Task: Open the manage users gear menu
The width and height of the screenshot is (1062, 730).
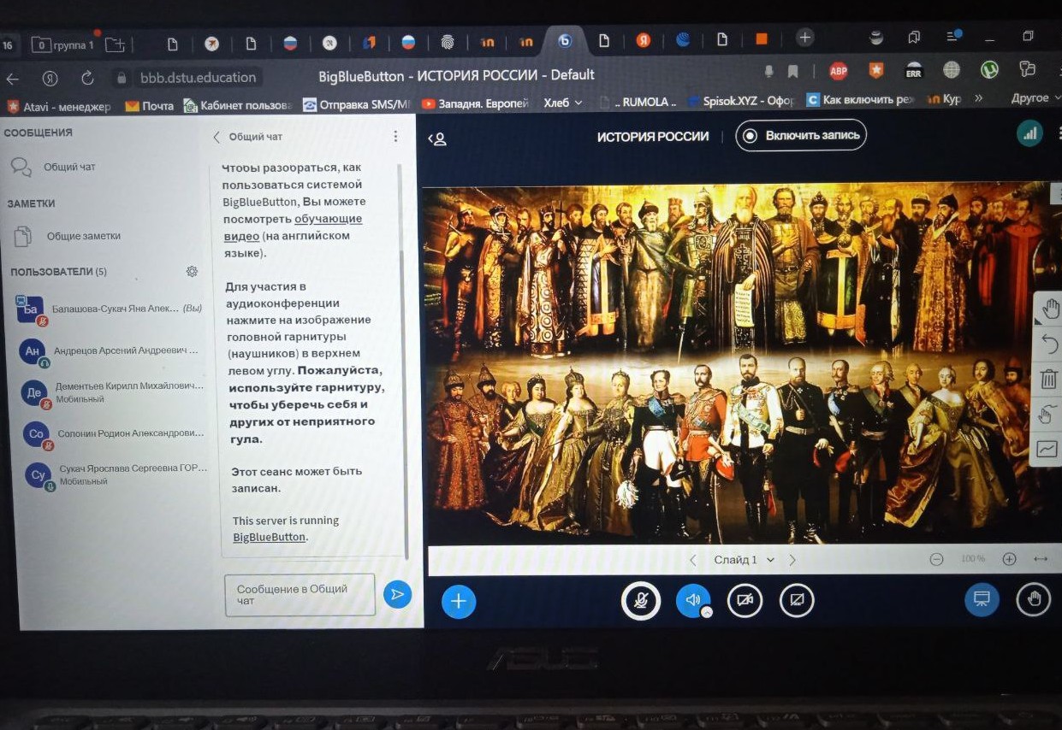Action: (x=192, y=271)
